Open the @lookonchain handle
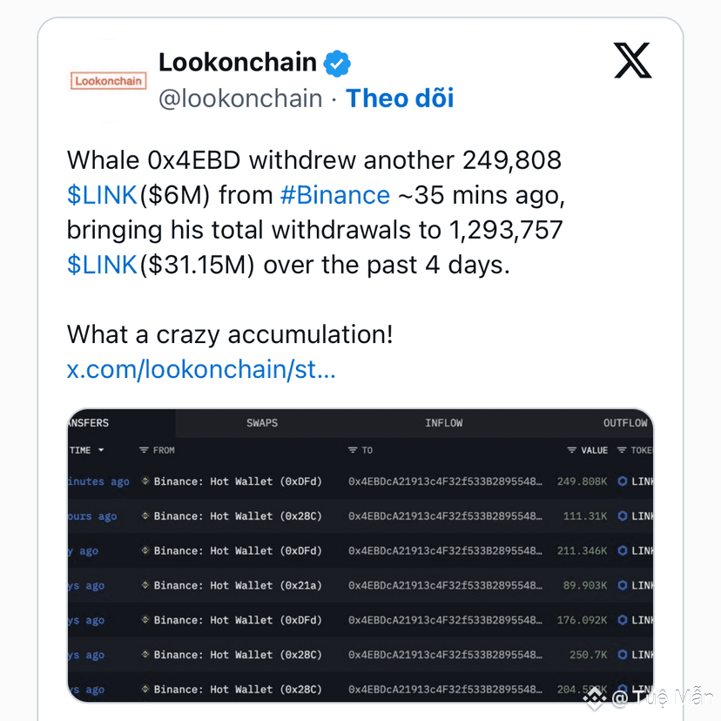 [x=240, y=99]
